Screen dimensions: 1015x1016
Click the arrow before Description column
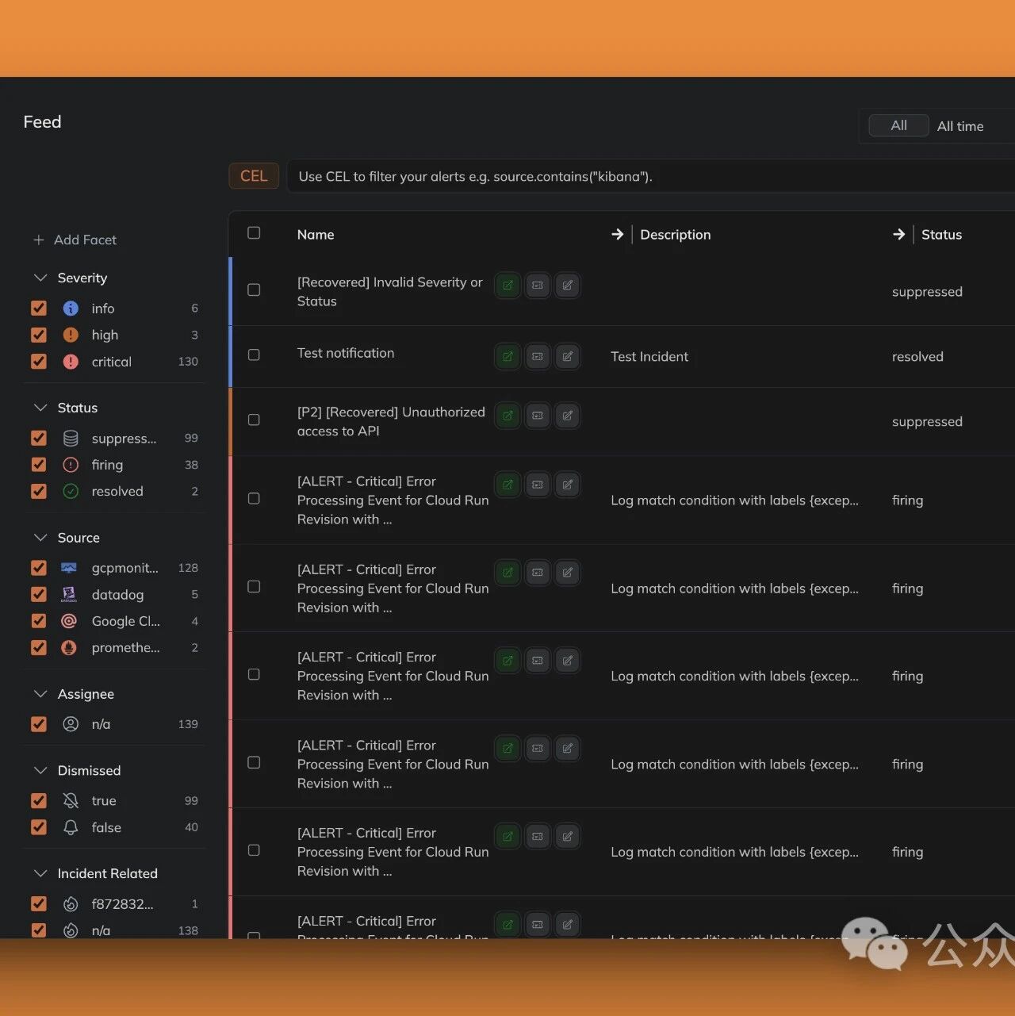point(618,234)
